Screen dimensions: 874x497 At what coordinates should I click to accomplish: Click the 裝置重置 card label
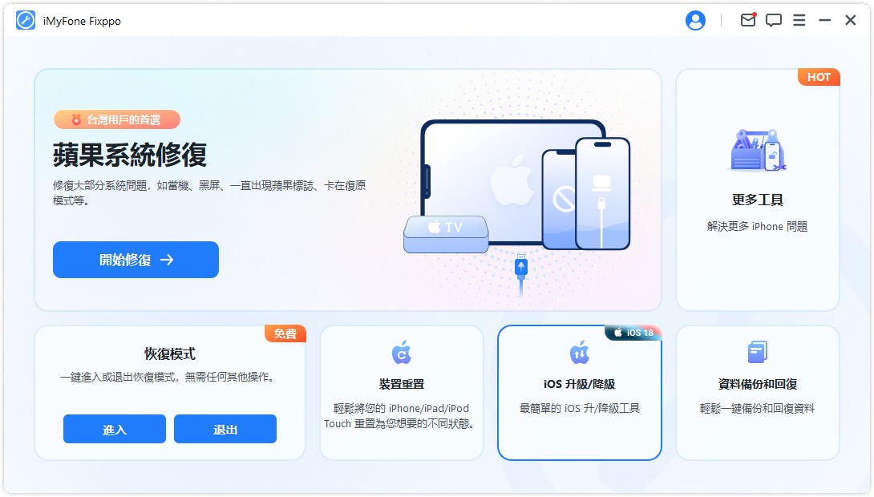pyautogui.click(x=402, y=384)
